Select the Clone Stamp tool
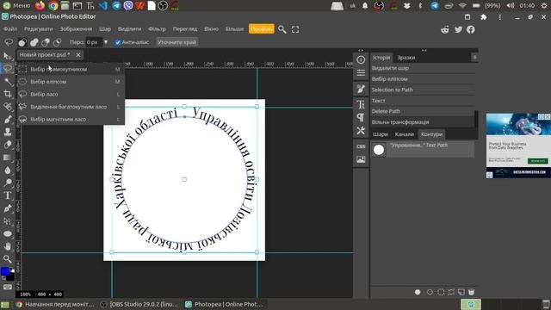The image size is (551, 310). tap(8, 132)
